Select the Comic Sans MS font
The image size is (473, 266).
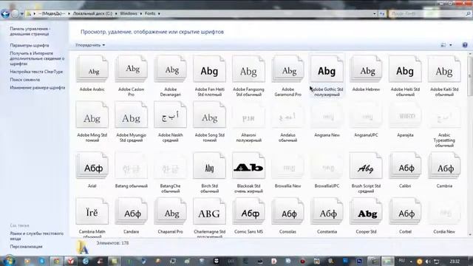pos(248,211)
